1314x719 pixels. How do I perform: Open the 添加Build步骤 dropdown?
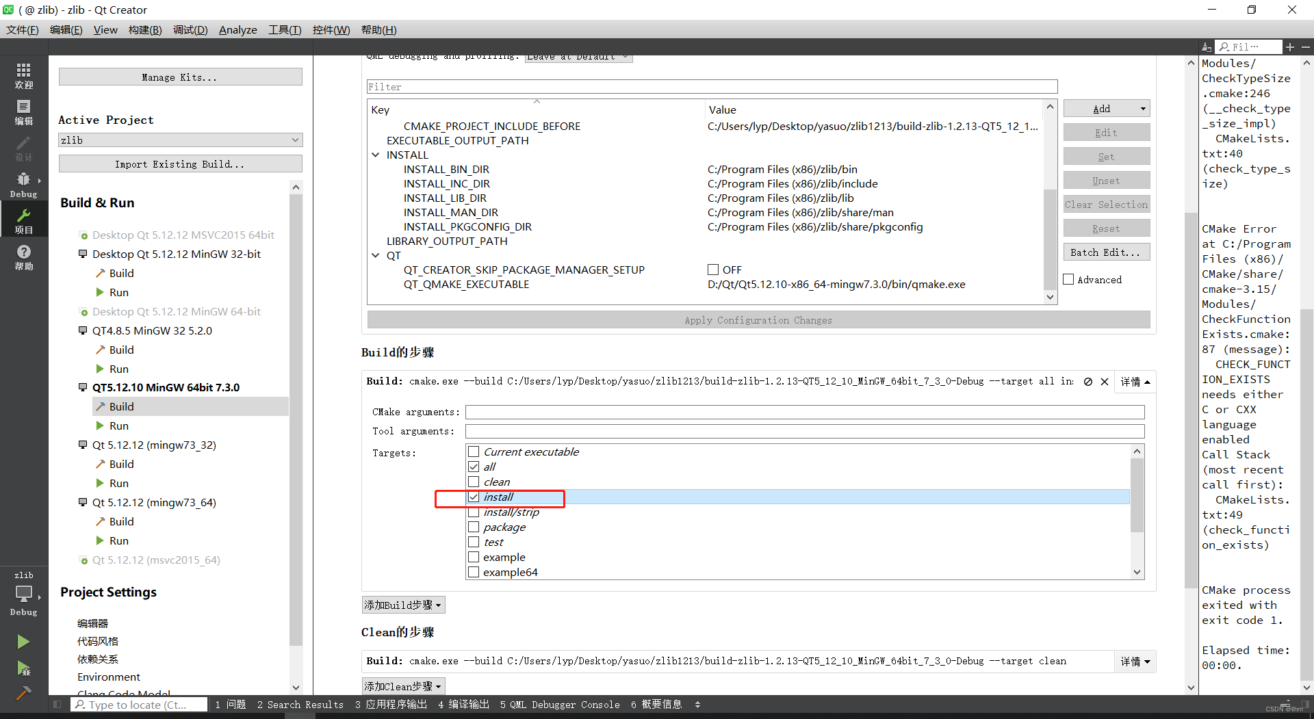tap(403, 605)
